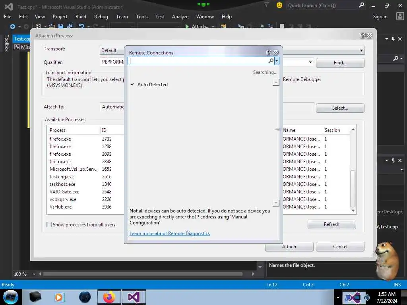Click the Refresh button
This screenshot has width=407, height=305.
(x=331, y=224)
